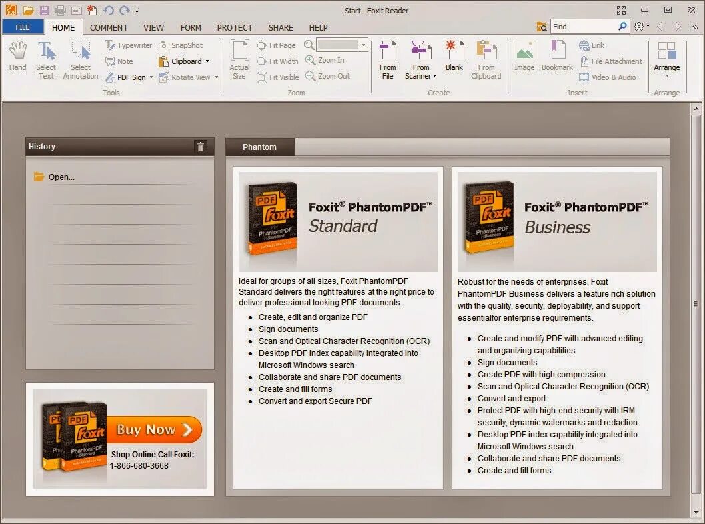705x524 pixels.
Task: Click in the Find text field
Action: 584,27
